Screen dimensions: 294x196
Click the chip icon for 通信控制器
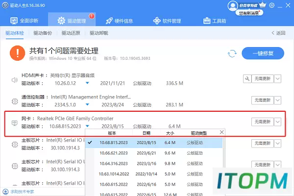pyautogui.click(x=15, y=101)
